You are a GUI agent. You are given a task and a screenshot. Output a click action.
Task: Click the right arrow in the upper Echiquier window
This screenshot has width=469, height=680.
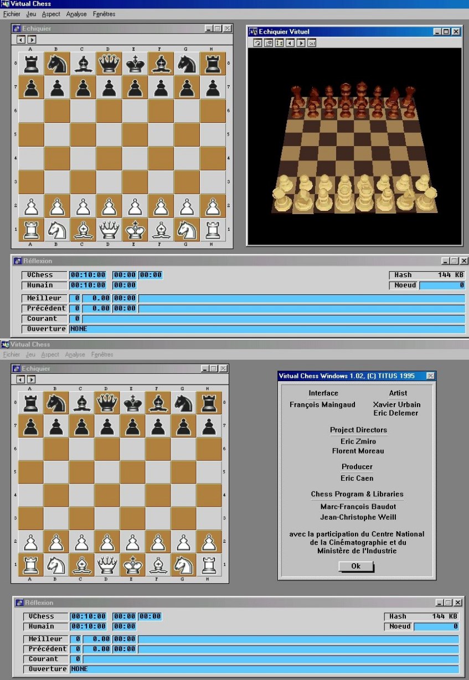tap(32, 39)
